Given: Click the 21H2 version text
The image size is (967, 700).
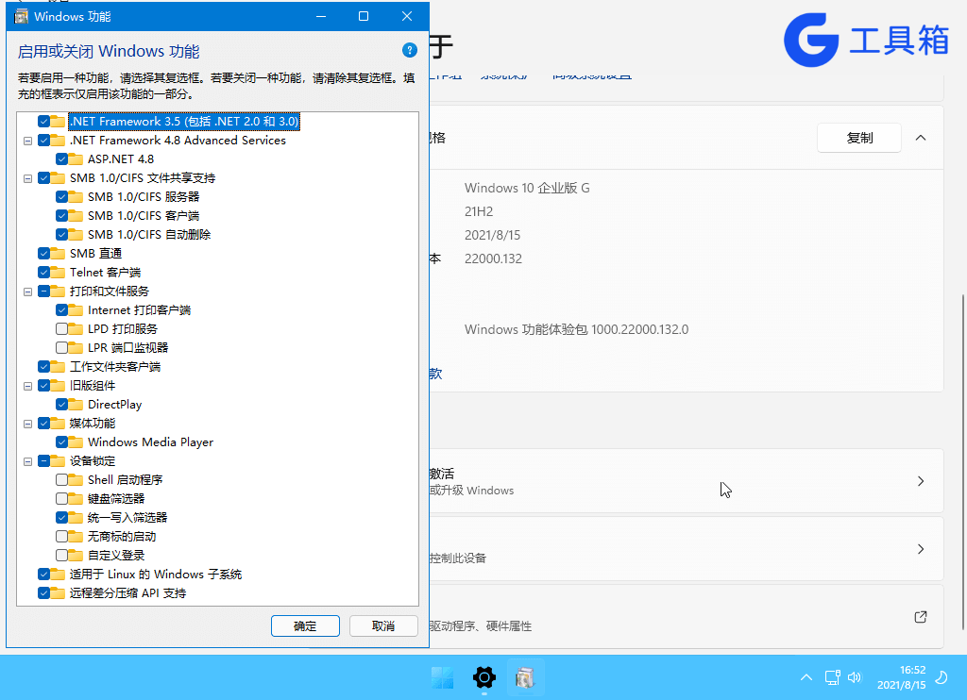Looking at the screenshot, I should point(479,211).
